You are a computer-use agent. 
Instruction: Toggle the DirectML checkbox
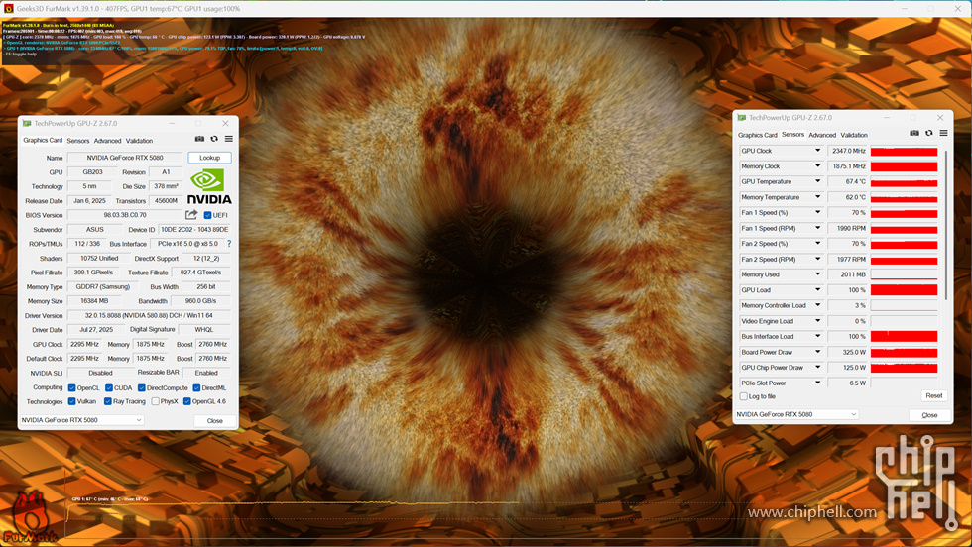click(196, 387)
